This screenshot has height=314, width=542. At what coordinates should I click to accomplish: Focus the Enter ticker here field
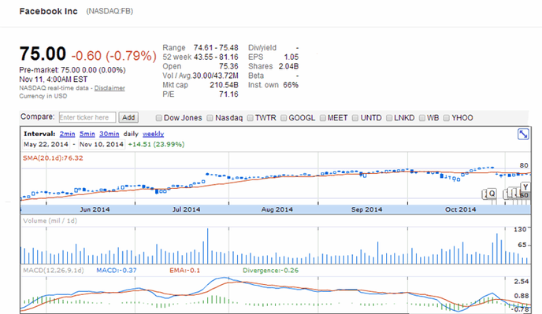tap(87, 117)
